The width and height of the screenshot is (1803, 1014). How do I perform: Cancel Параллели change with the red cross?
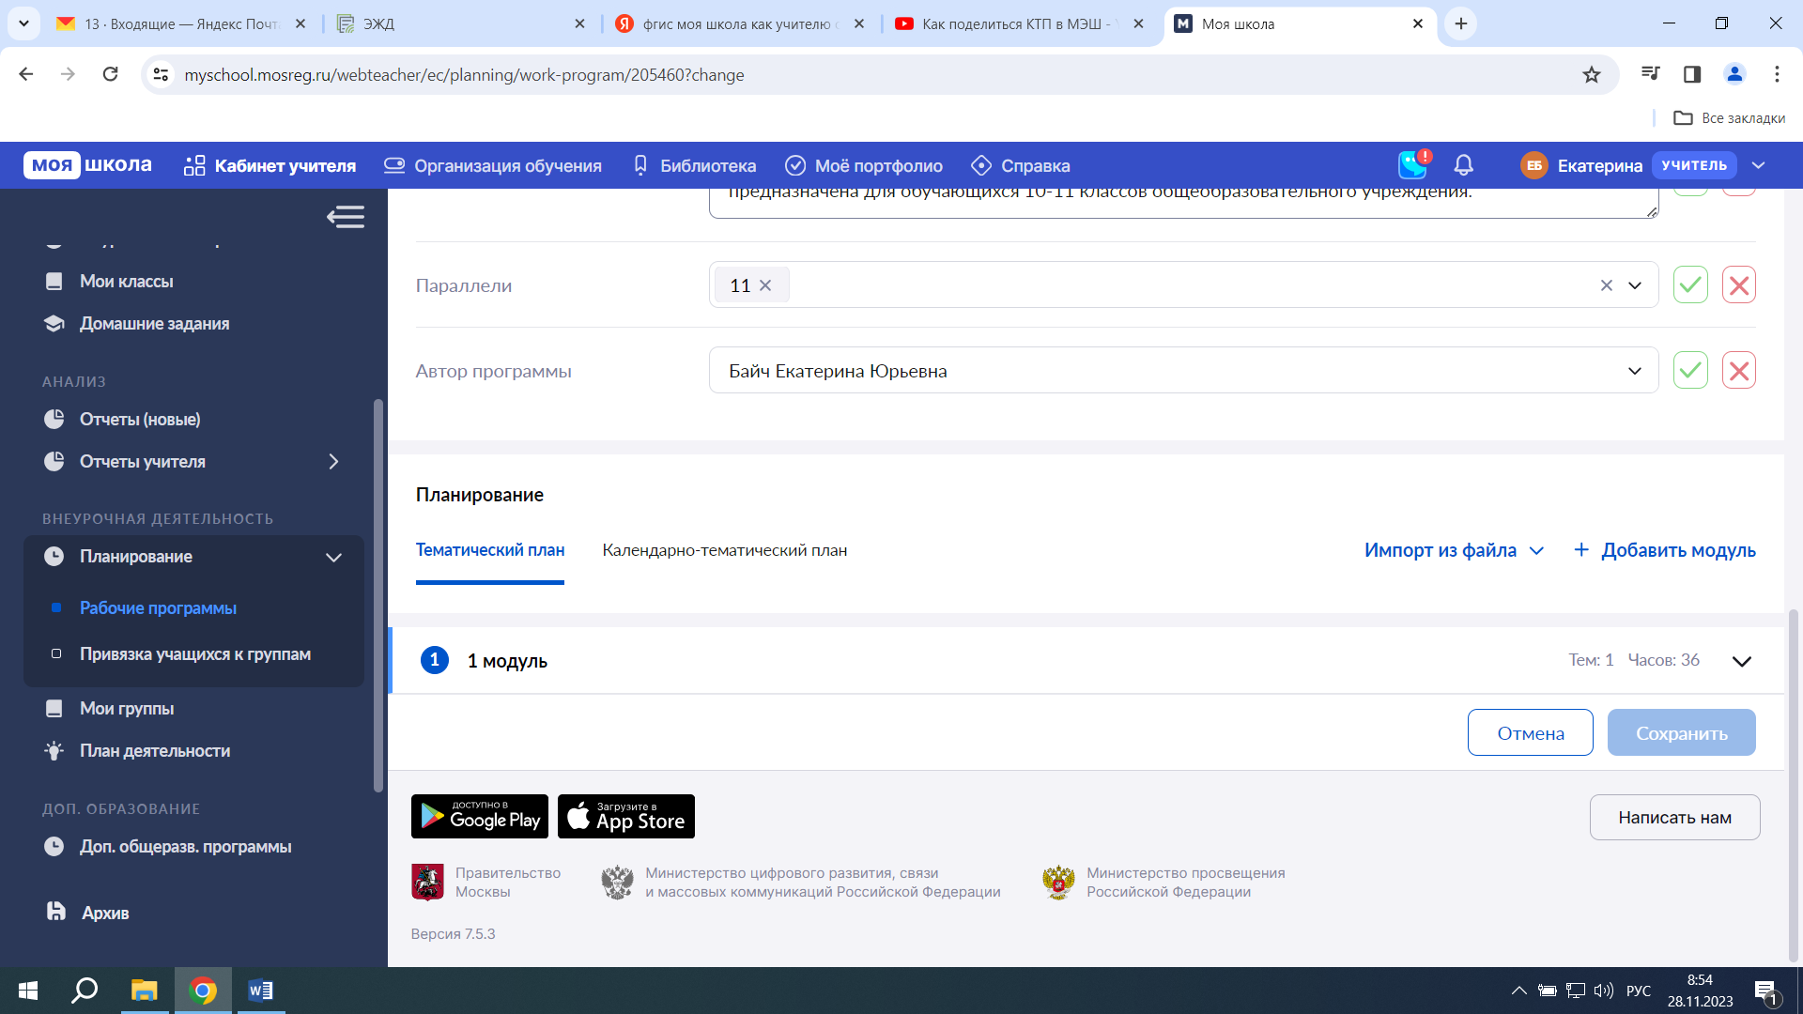(x=1738, y=284)
